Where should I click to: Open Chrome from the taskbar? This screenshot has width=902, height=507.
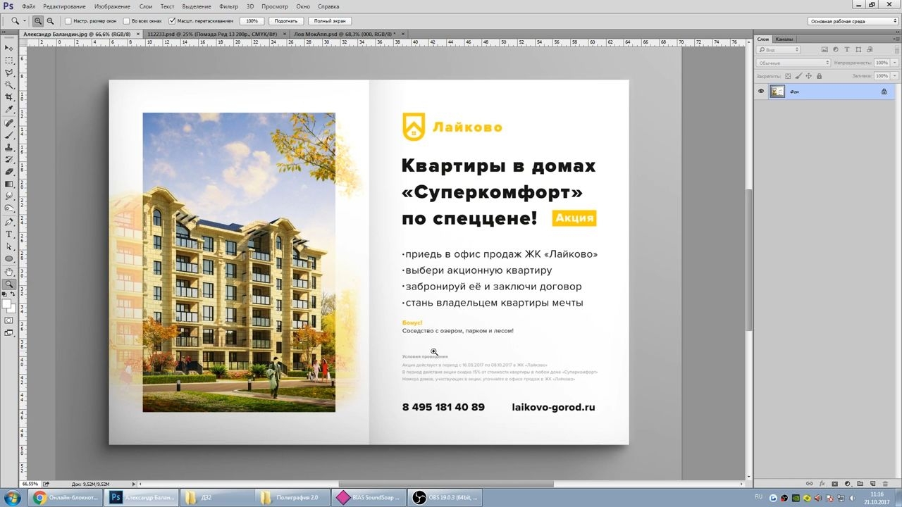point(67,498)
